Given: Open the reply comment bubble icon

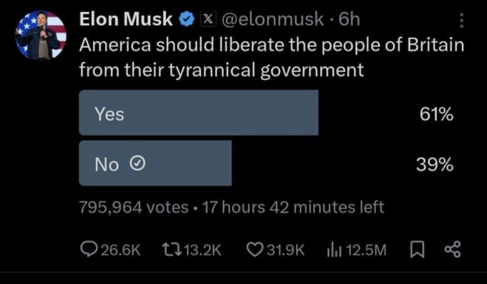Looking at the screenshot, I should (89, 249).
